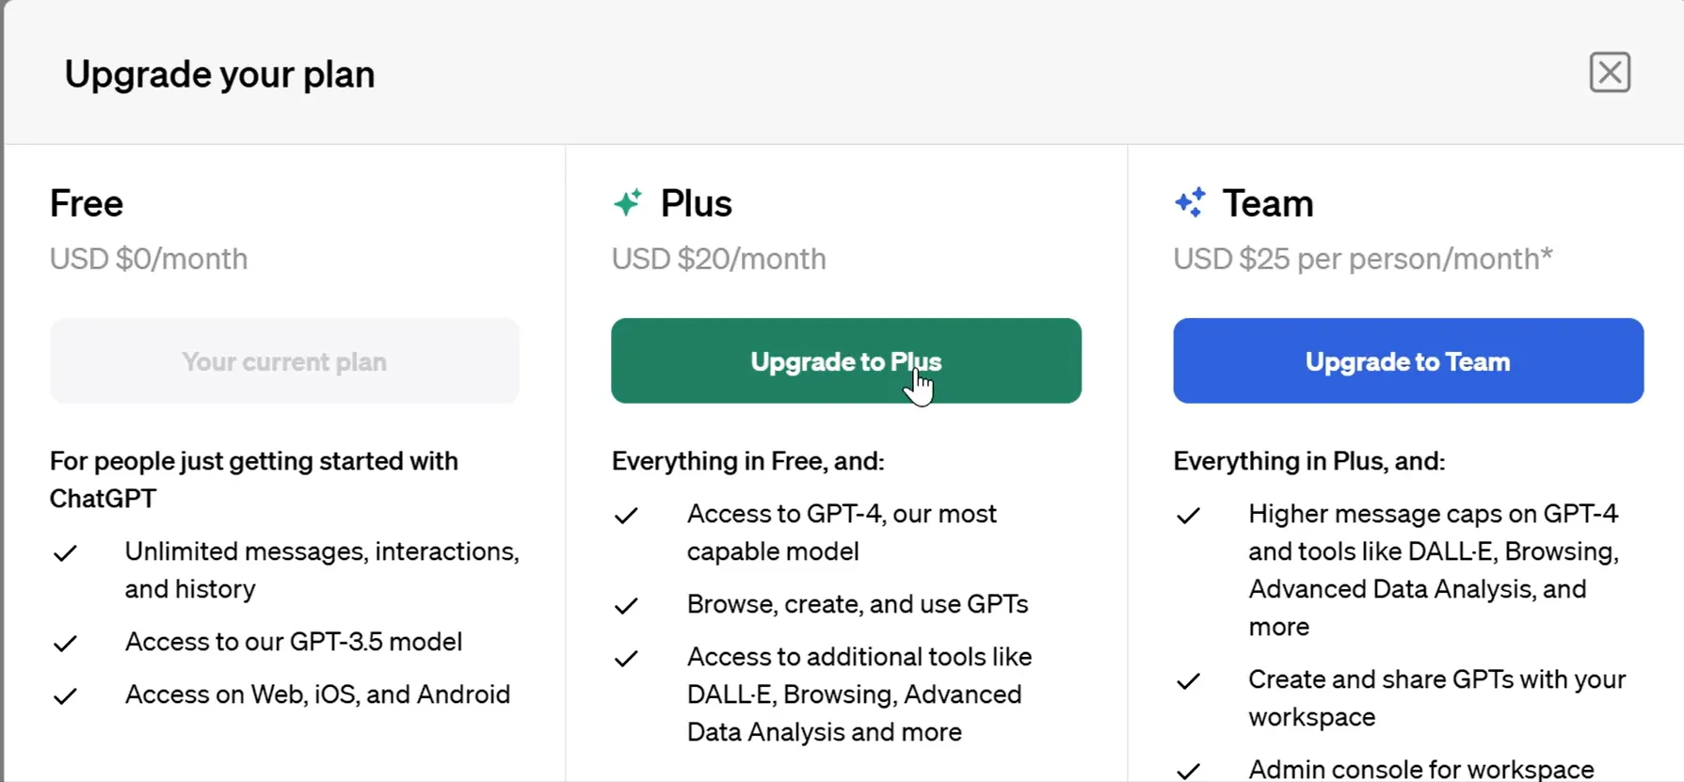1684x782 pixels.
Task: Click checkmark next to GPT-3.5 model access
Action: (x=65, y=644)
